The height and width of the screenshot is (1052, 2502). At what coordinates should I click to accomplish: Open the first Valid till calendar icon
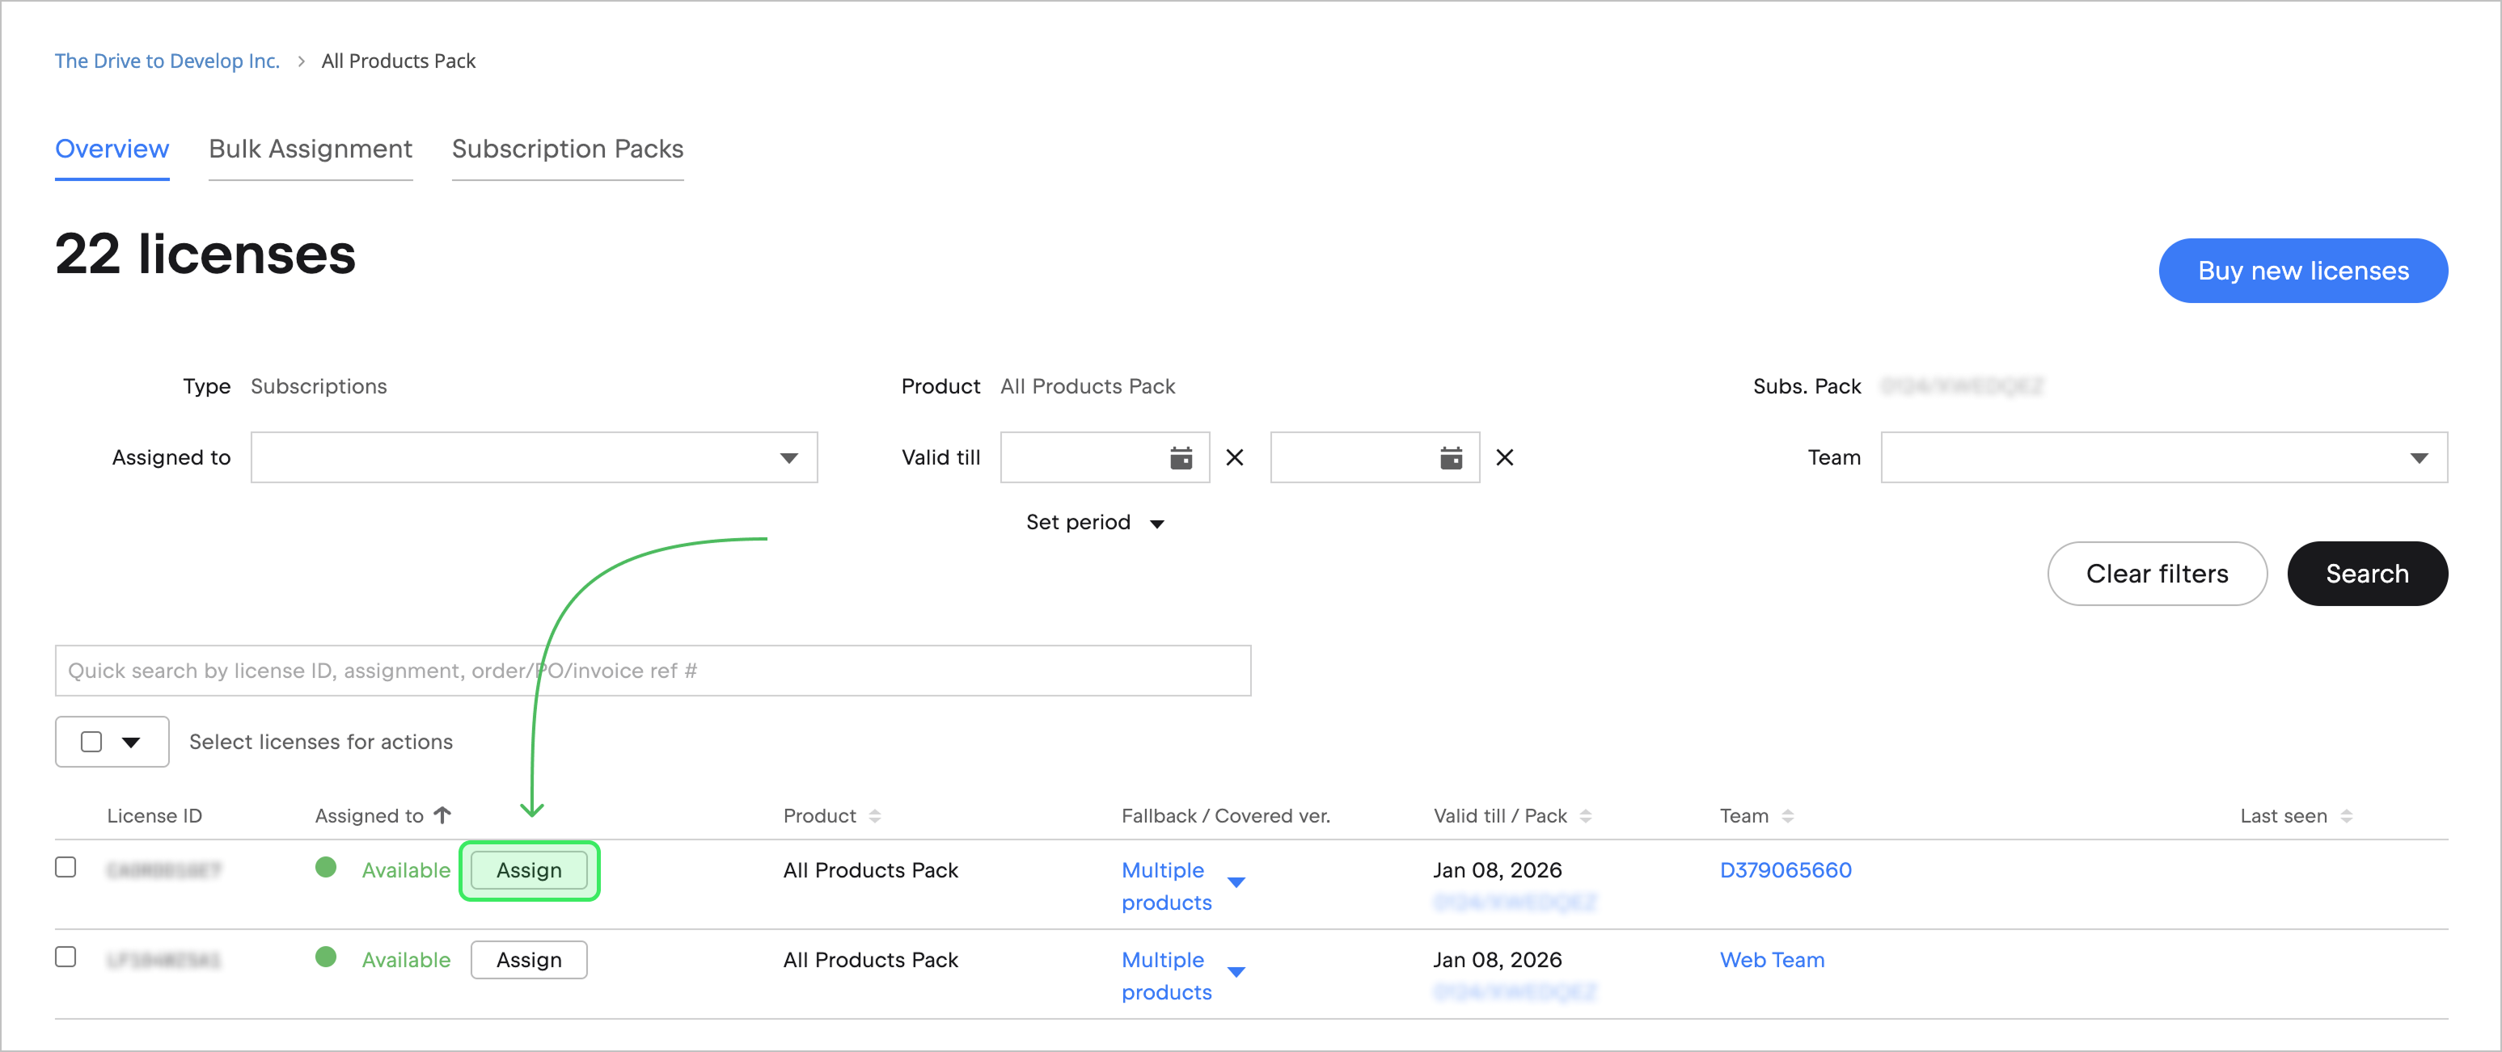pyautogui.click(x=1180, y=457)
